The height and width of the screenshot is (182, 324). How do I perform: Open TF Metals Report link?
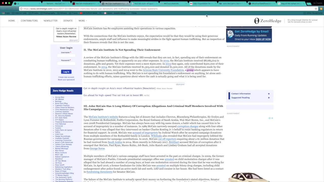62,175
